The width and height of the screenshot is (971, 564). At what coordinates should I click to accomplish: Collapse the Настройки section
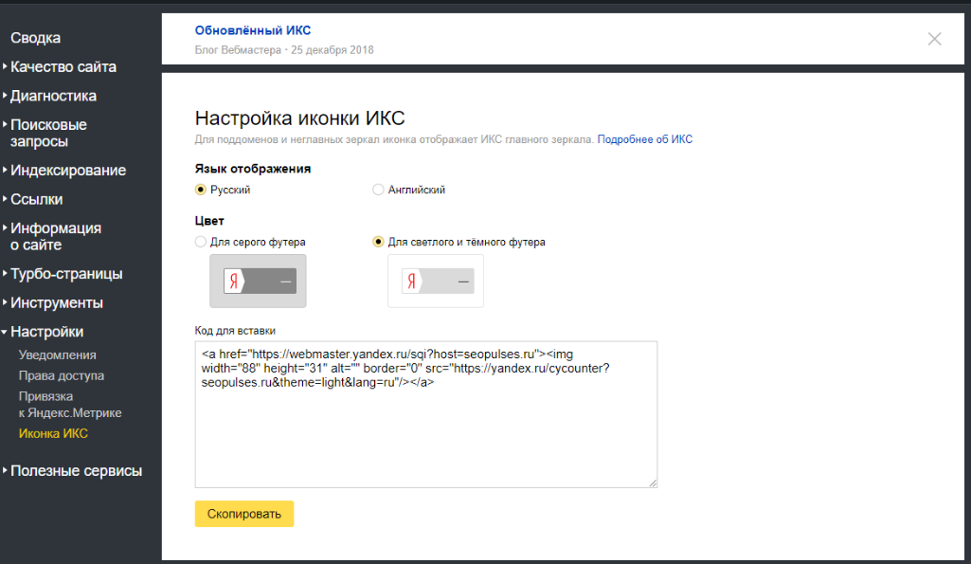[46, 332]
